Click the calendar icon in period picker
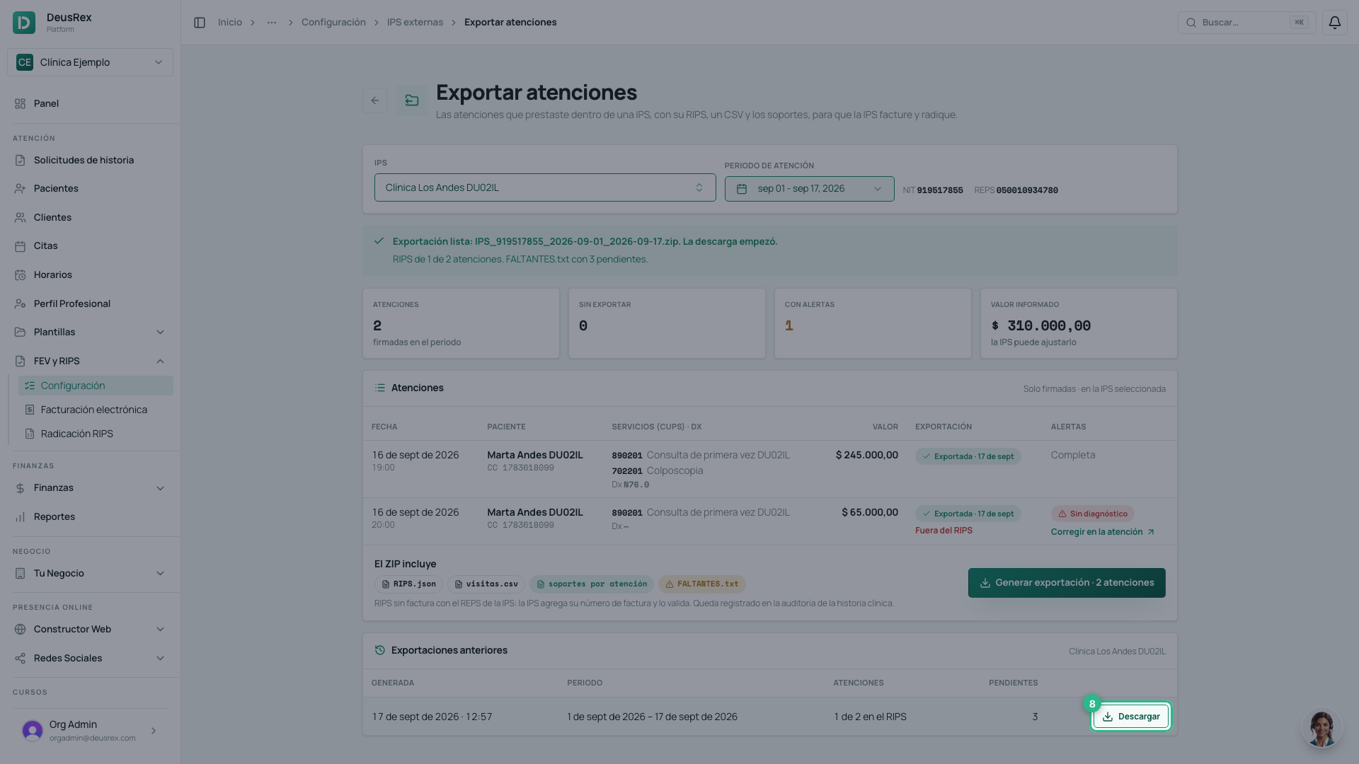Viewport: 1359px width, 764px height. 742,189
